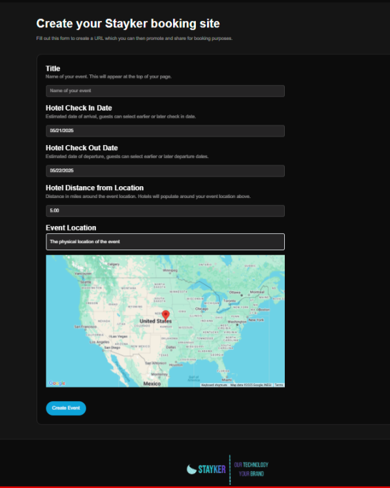Image resolution: width=390 pixels, height=488 pixels.
Task: Focus the Event Location input box
Action: click(x=165, y=242)
